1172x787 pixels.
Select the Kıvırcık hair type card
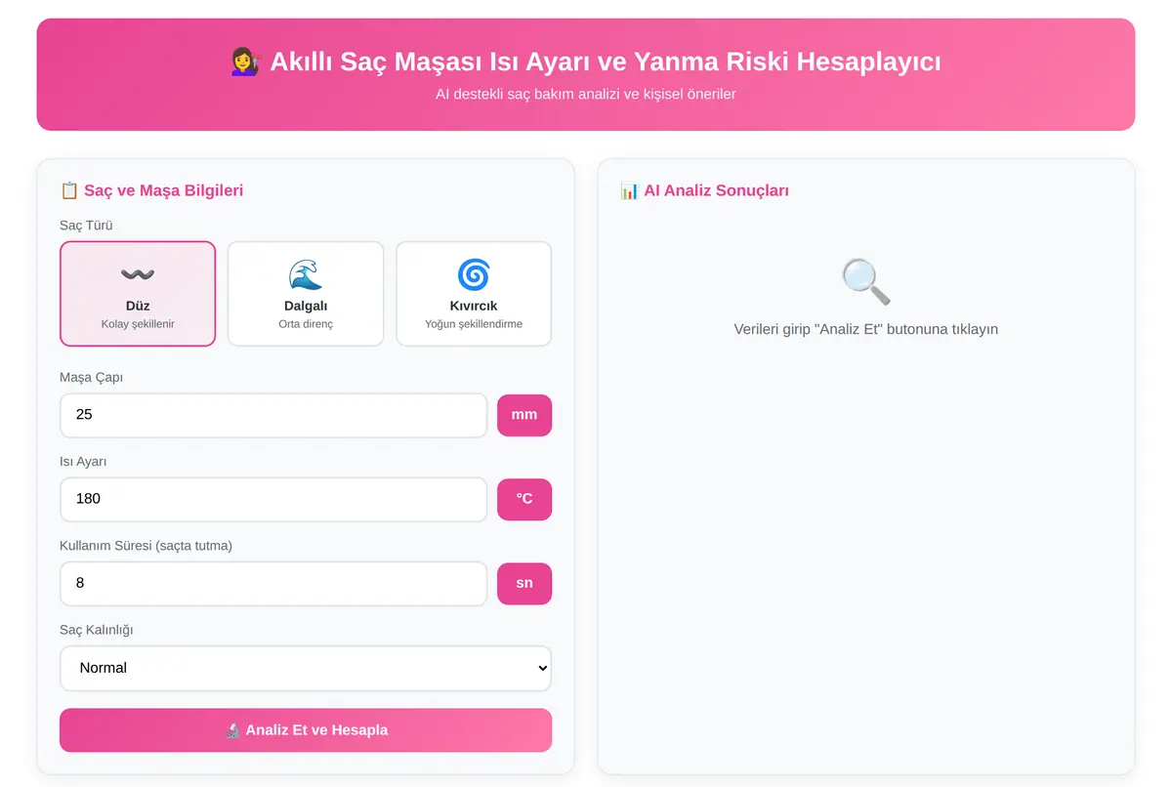[x=474, y=294]
